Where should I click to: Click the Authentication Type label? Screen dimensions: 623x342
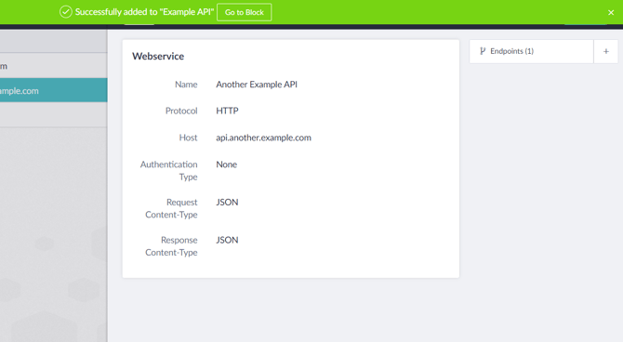pyautogui.click(x=169, y=170)
